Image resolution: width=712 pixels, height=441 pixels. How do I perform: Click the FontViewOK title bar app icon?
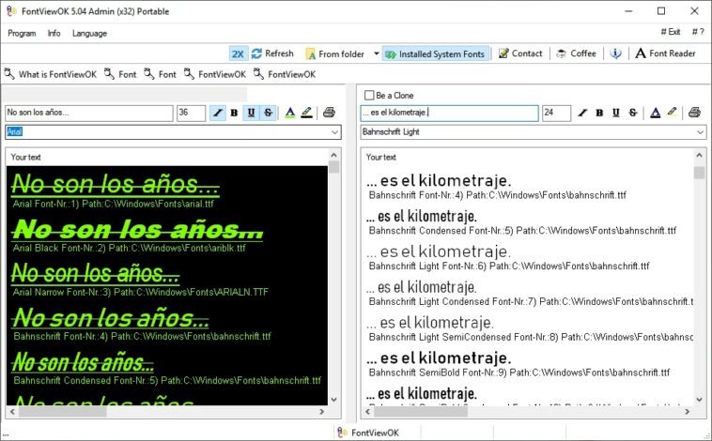[x=12, y=11]
